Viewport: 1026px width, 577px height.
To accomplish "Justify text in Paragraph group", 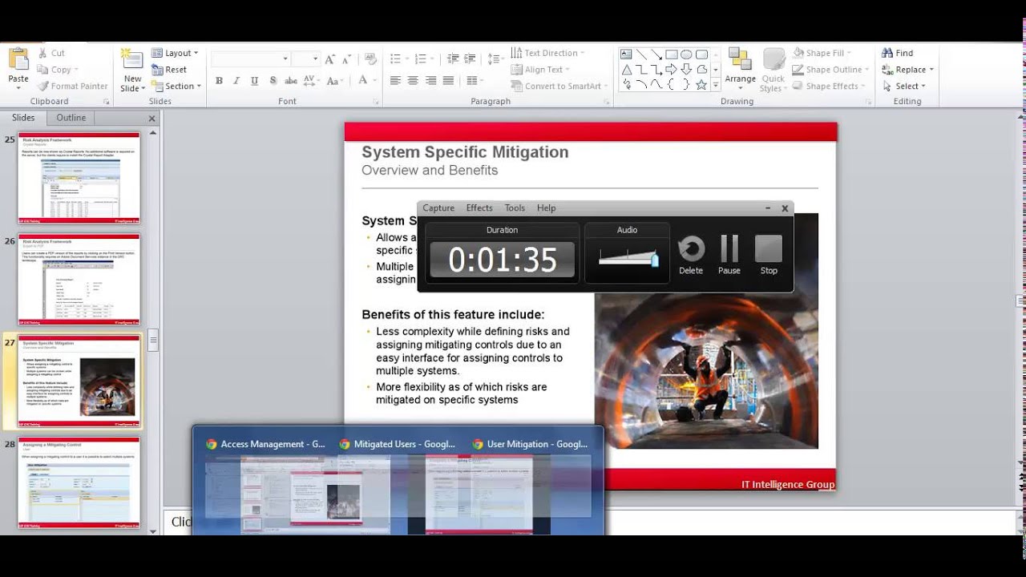I will [449, 81].
